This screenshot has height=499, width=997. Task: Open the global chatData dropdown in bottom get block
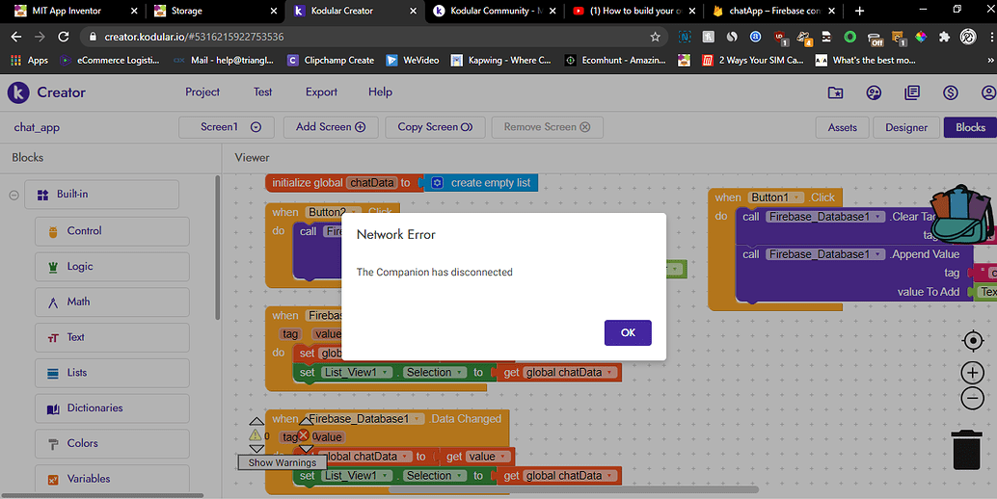(609, 476)
